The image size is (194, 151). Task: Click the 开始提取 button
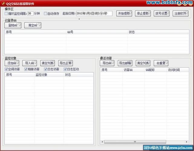pos(124,14)
